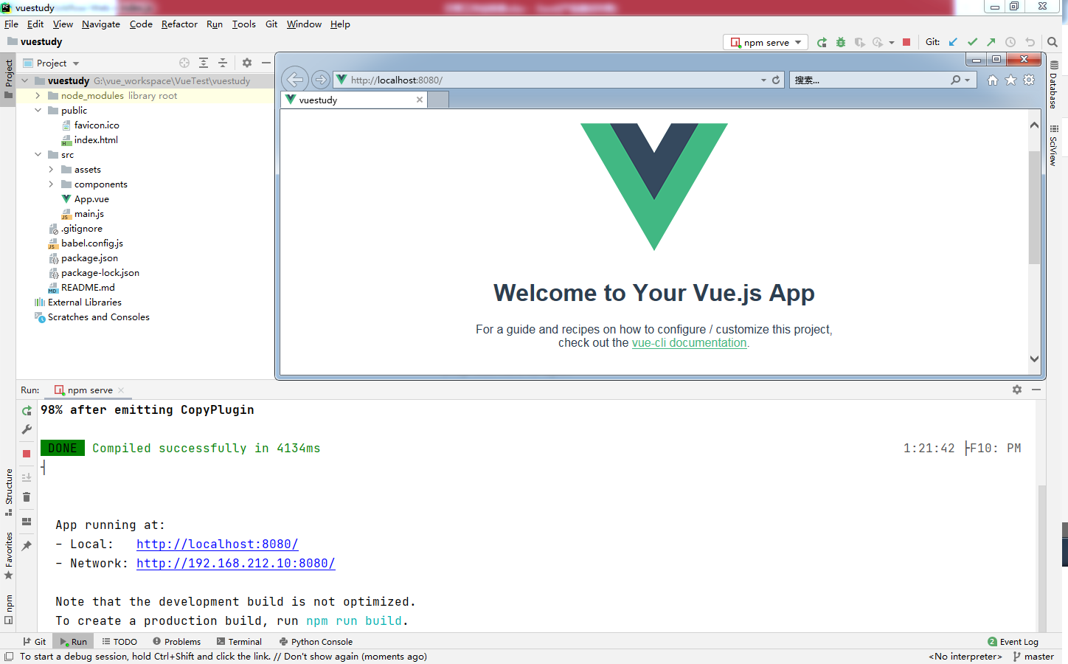Hide the Project panel with minus icon
This screenshot has height=664, width=1068.
[x=266, y=63]
